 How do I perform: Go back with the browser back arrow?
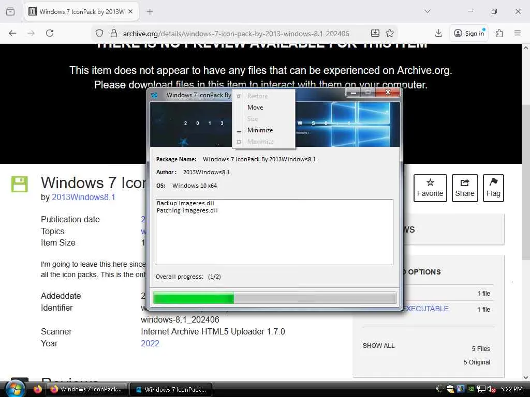point(12,33)
